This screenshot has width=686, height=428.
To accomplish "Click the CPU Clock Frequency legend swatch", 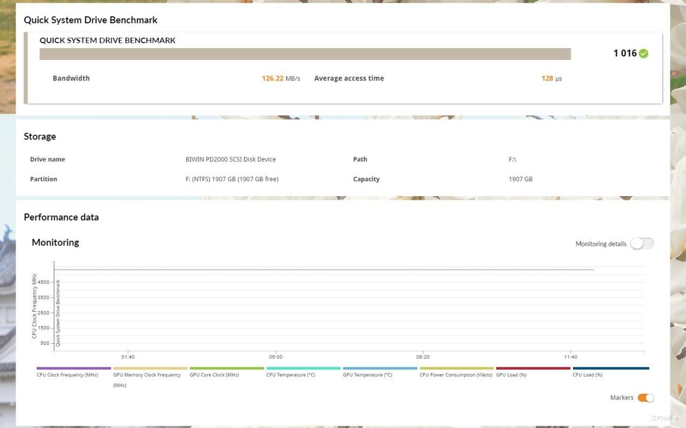I will [x=74, y=368].
